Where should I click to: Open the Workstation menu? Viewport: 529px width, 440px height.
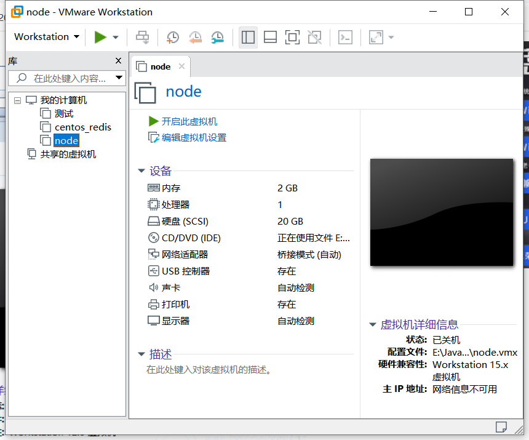point(47,37)
